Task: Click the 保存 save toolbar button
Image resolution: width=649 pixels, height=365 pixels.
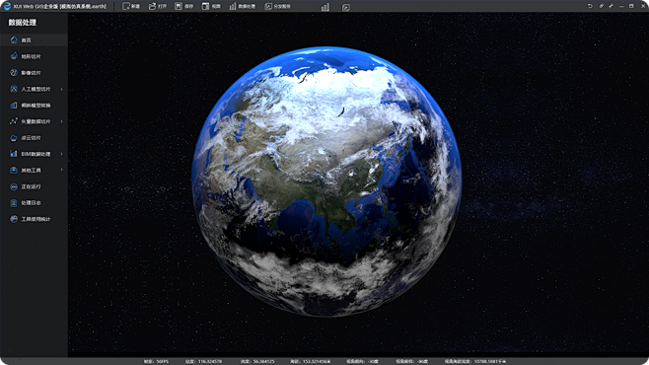Action: pos(183,6)
